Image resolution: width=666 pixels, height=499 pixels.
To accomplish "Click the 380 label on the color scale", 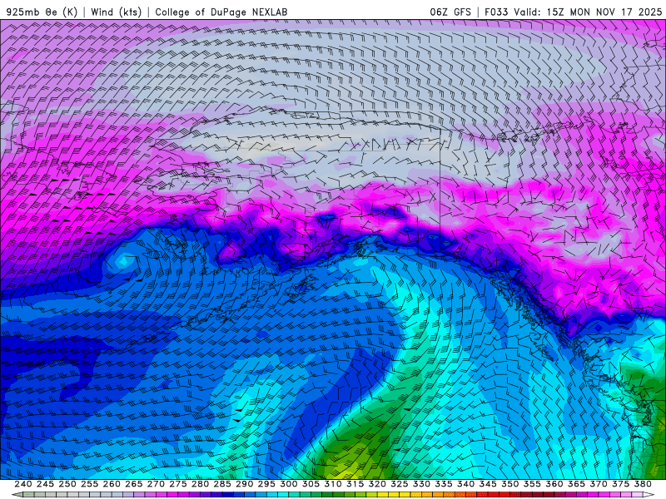I will pos(642,484).
